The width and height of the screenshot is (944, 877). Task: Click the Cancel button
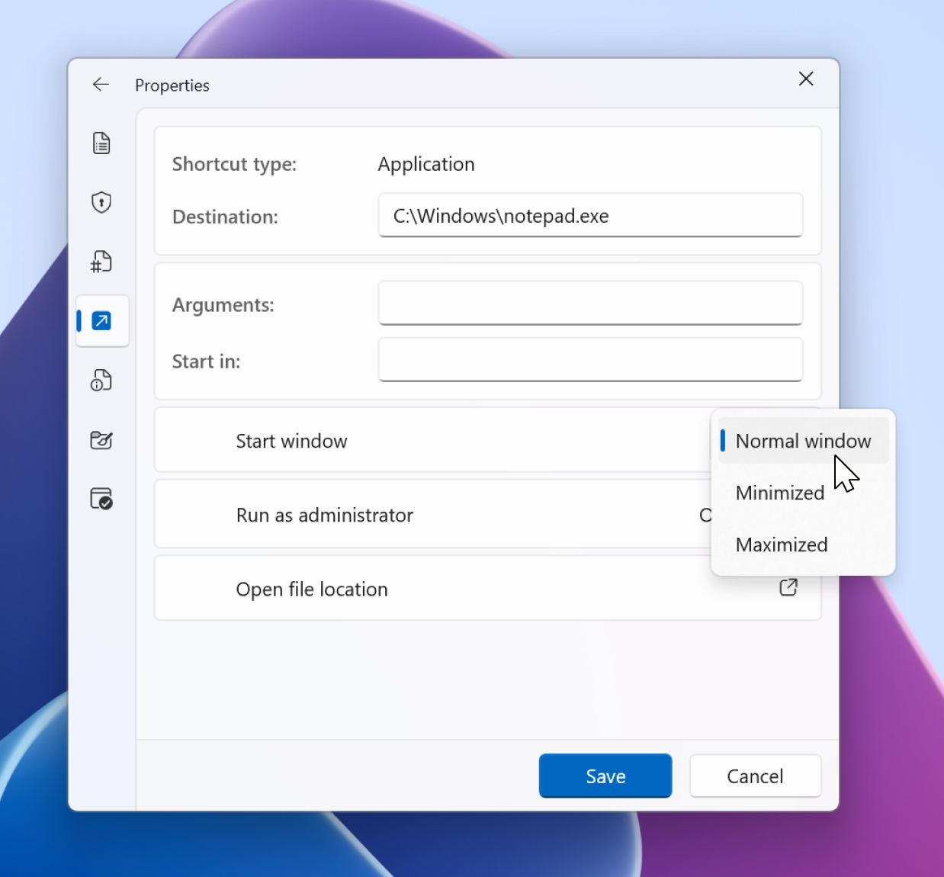point(755,776)
